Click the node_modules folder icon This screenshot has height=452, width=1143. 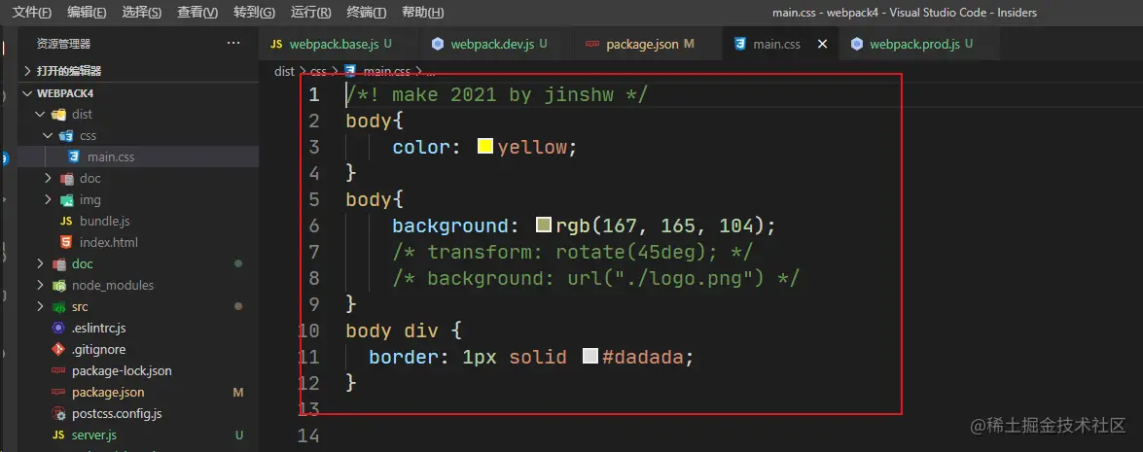pos(58,286)
